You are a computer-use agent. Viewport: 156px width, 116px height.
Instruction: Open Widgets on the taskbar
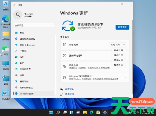pyautogui.click(x=71, y=112)
